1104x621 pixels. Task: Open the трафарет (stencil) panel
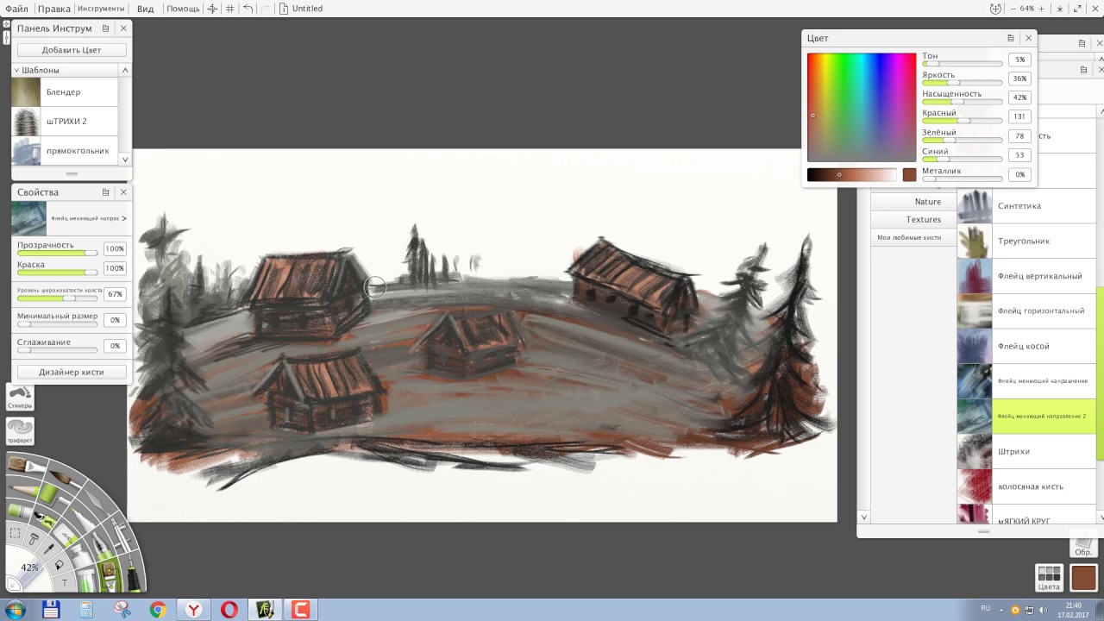pyautogui.click(x=20, y=430)
